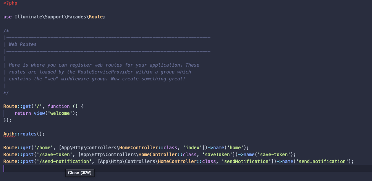The width and height of the screenshot is (372, 181).
Task: Click the 'use' keyword on the import line
Action: click(x=8, y=17)
